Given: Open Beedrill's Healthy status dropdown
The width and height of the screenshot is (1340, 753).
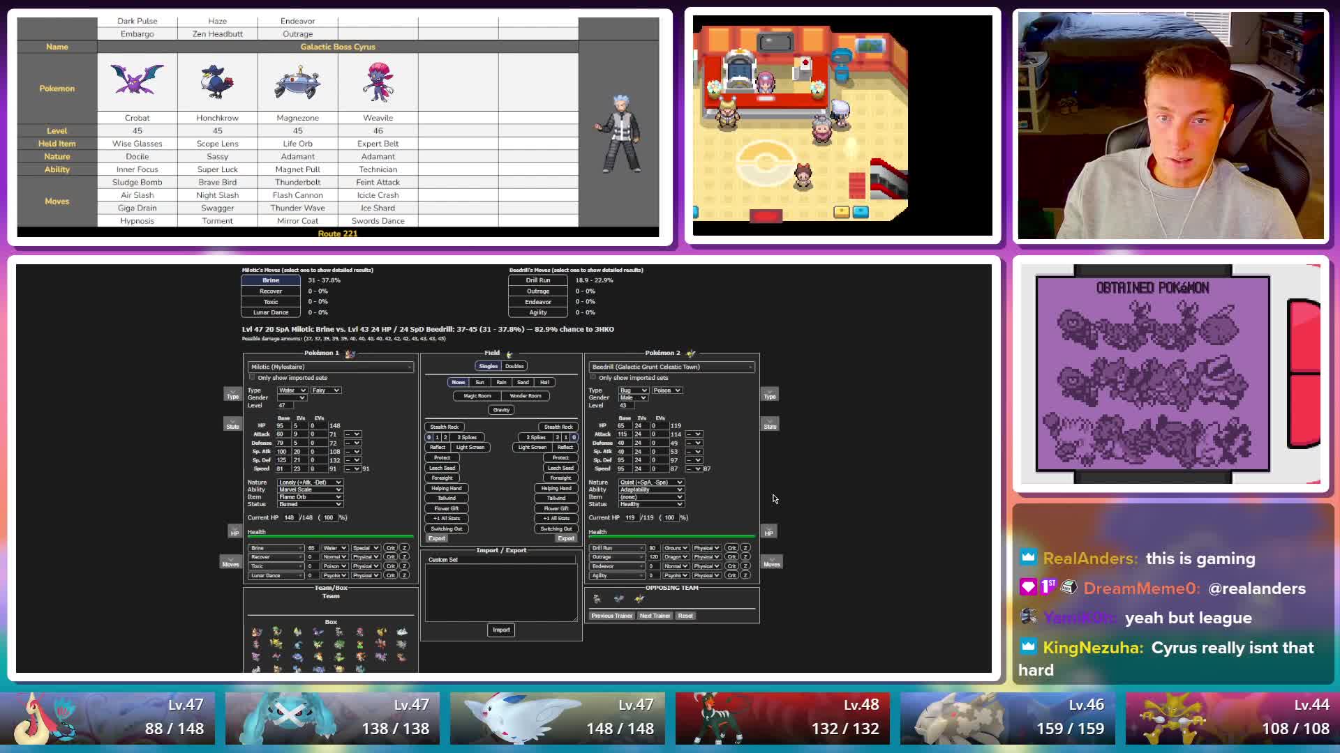Looking at the screenshot, I should point(650,504).
